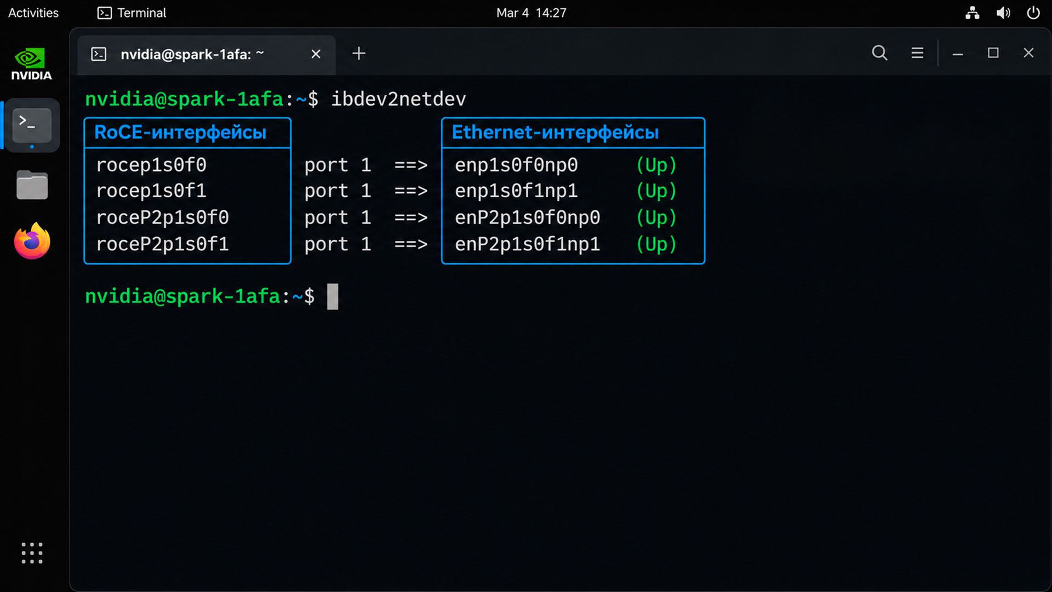This screenshot has width=1052, height=592.
Task: Click the roceP2p1s0f0 entry
Action: (x=162, y=217)
